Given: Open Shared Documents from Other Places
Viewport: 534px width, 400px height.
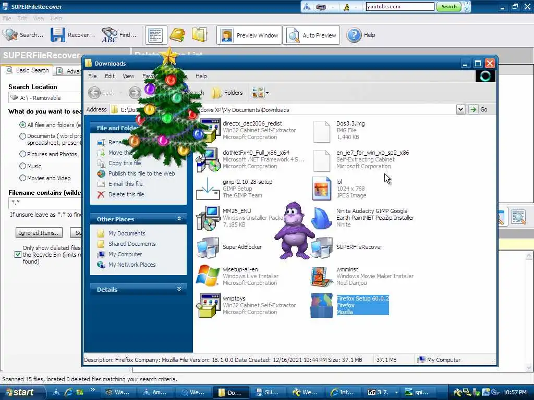Looking at the screenshot, I should tap(132, 244).
